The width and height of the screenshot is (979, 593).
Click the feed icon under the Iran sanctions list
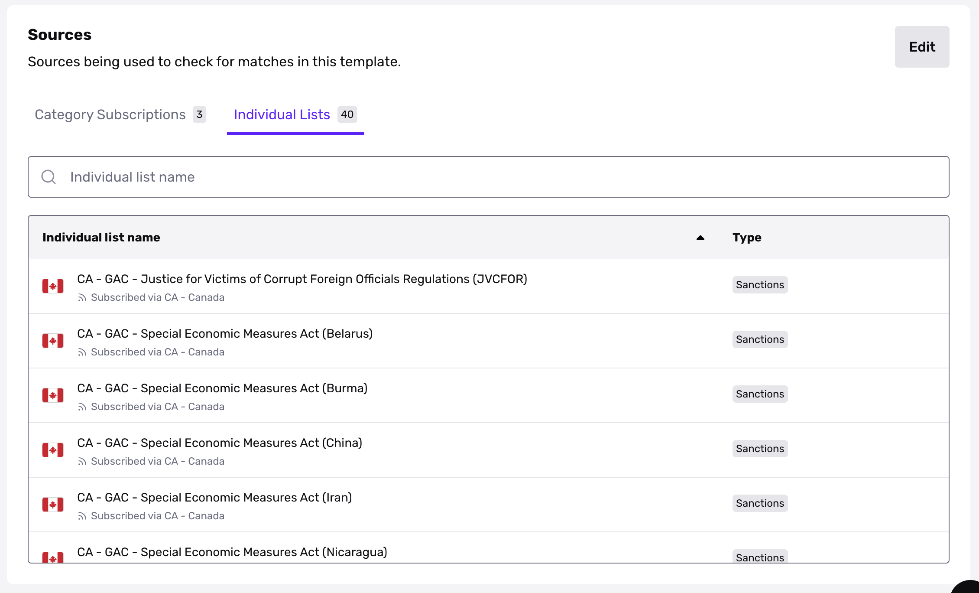click(83, 516)
